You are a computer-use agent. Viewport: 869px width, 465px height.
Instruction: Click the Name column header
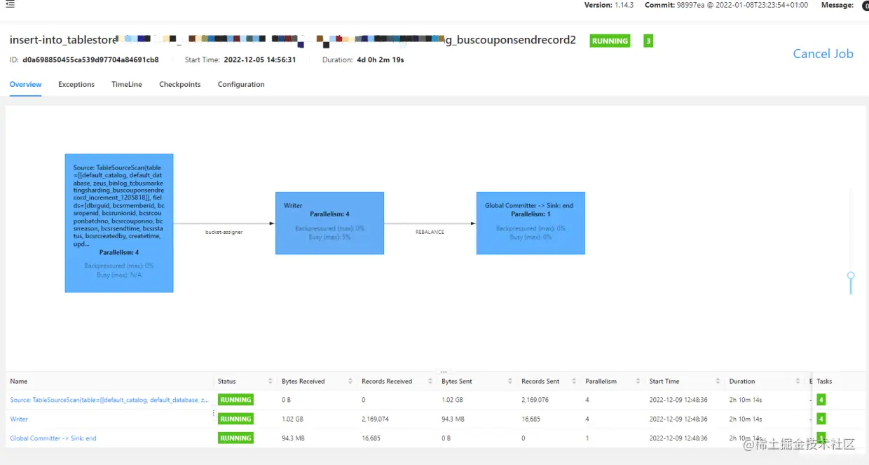[x=19, y=381]
